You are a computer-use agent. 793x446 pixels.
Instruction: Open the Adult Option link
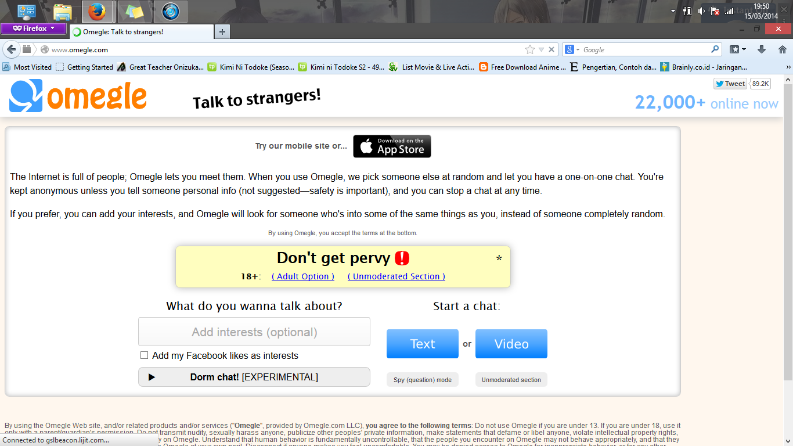pyautogui.click(x=303, y=276)
